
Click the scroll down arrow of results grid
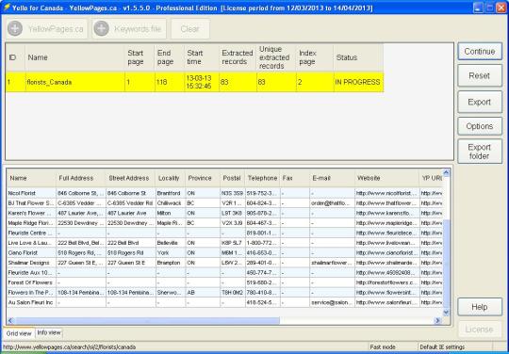point(447,313)
